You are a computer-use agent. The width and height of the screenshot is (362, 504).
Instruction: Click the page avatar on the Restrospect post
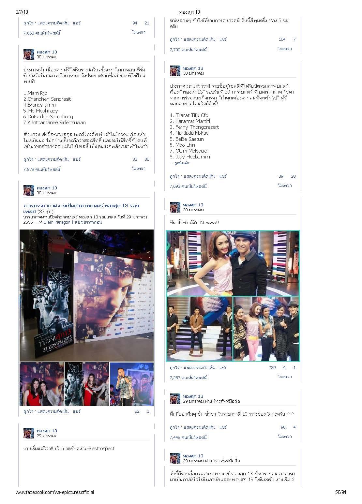click(29, 433)
